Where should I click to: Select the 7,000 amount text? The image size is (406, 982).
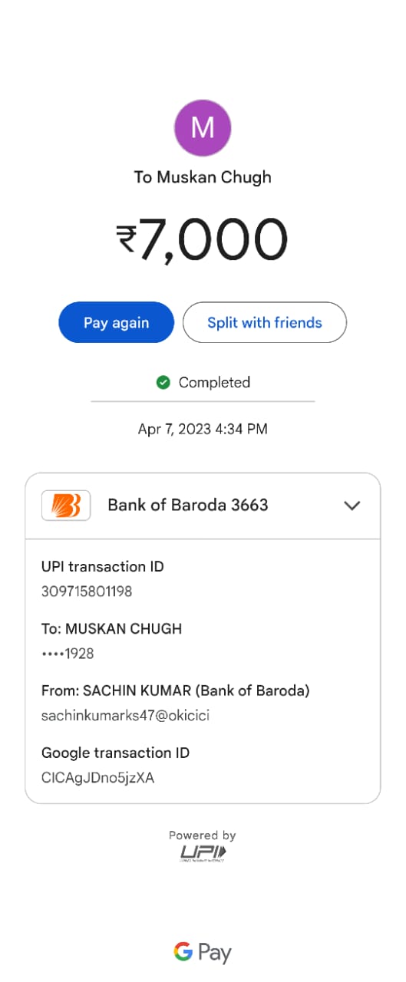[x=213, y=239]
